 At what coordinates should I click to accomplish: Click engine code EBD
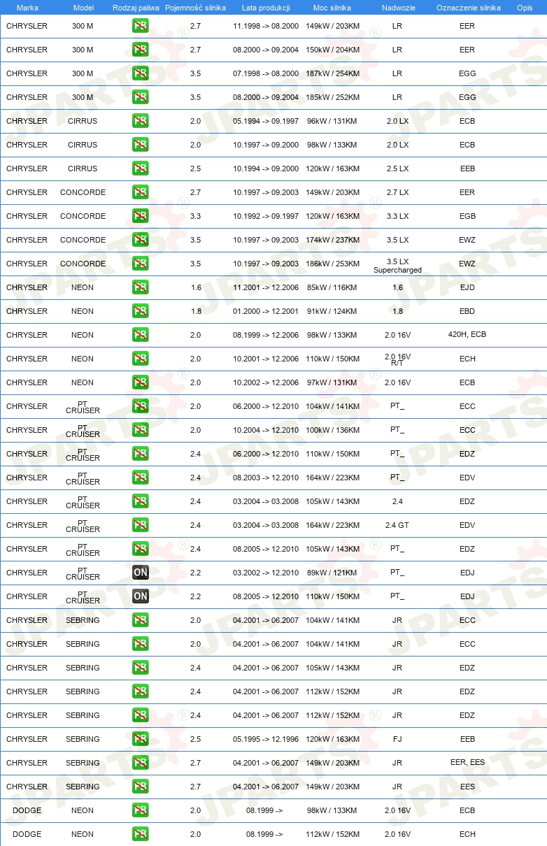point(467,311)
